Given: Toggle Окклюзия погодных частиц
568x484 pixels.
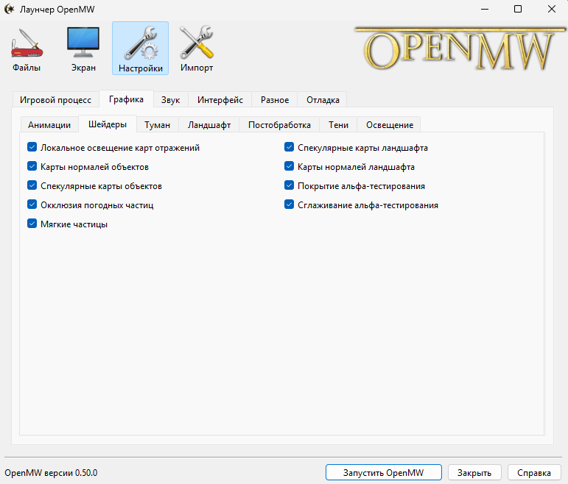Looking at the screenshot, I should 32,204.
